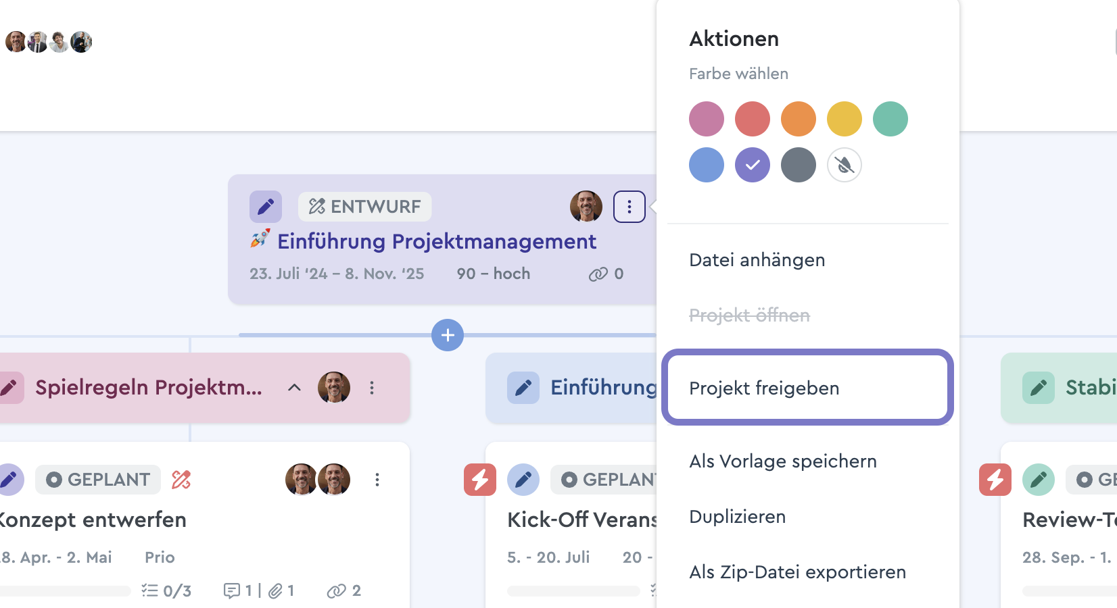Open three-dot menu on Spielregeln column header

pyautogui.click(x=372, y=388)
